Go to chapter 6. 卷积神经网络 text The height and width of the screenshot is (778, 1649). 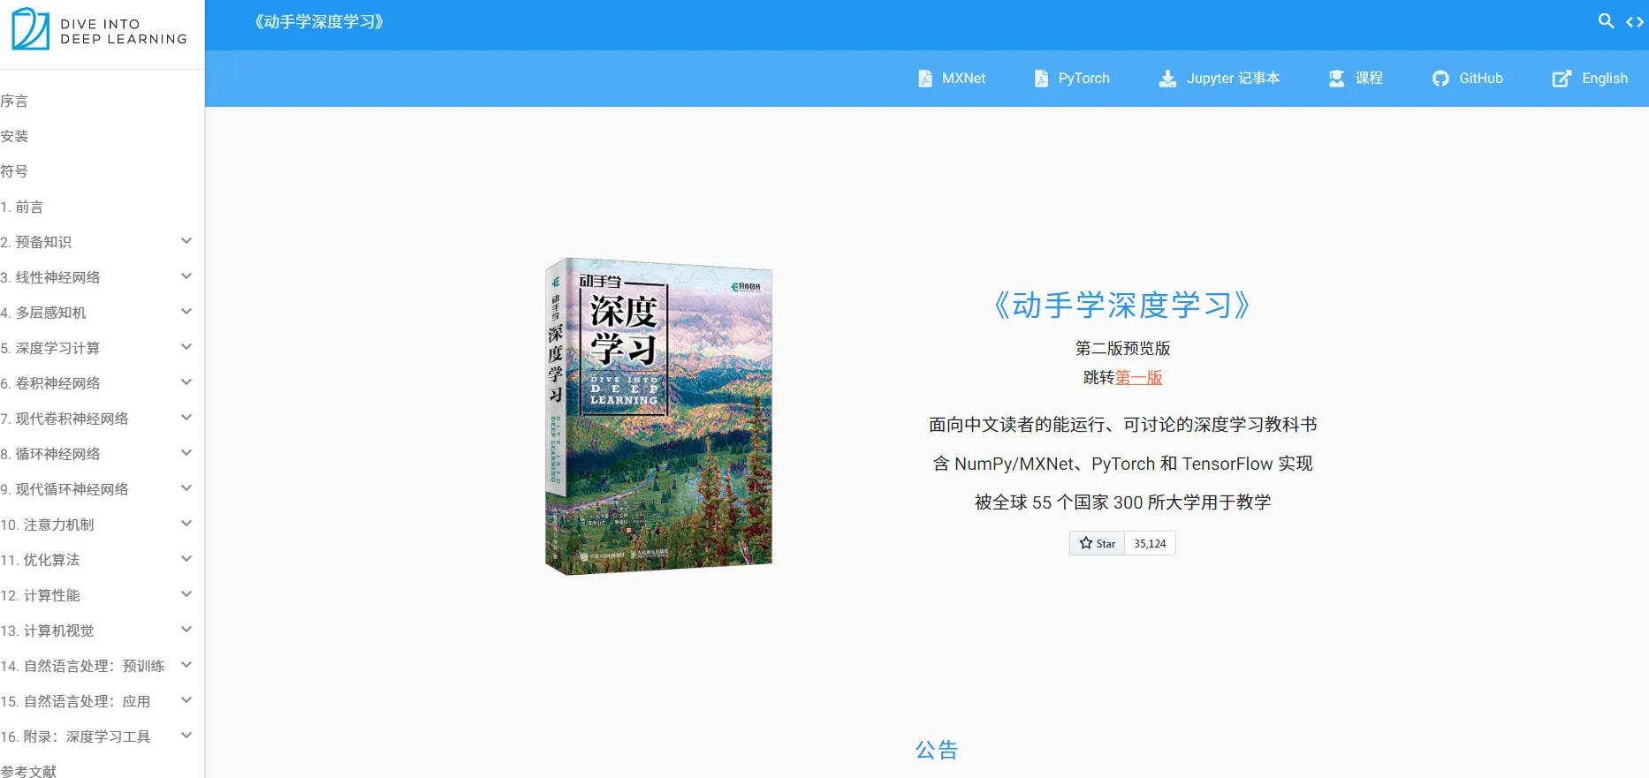(50, 383)
